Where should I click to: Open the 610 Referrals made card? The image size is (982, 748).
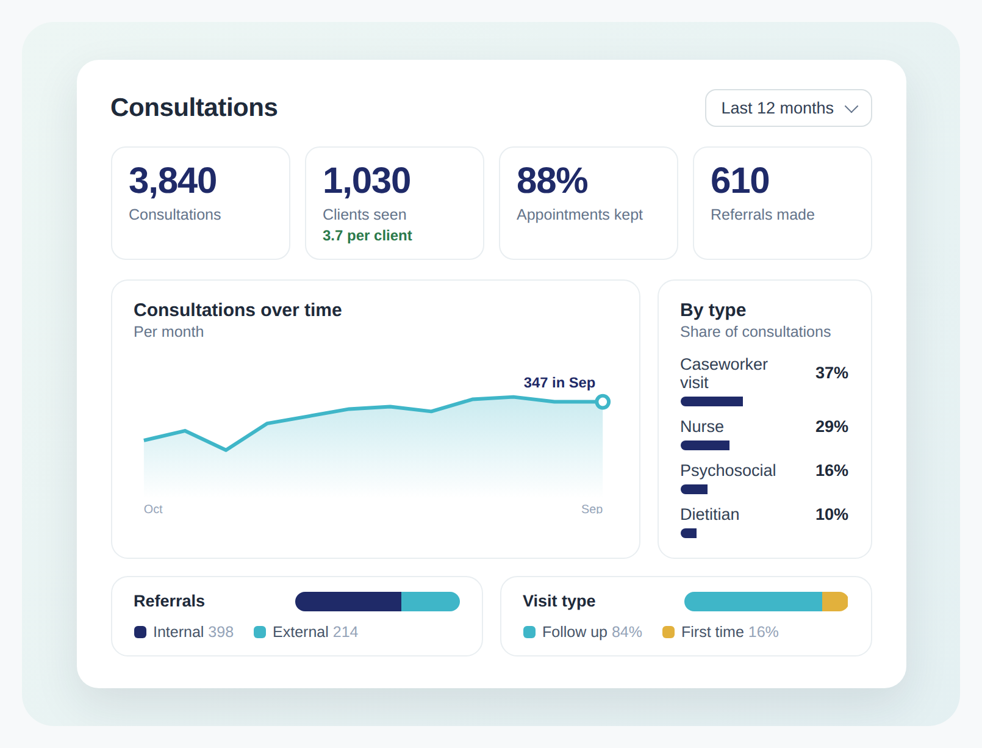[x=783, y=203]
